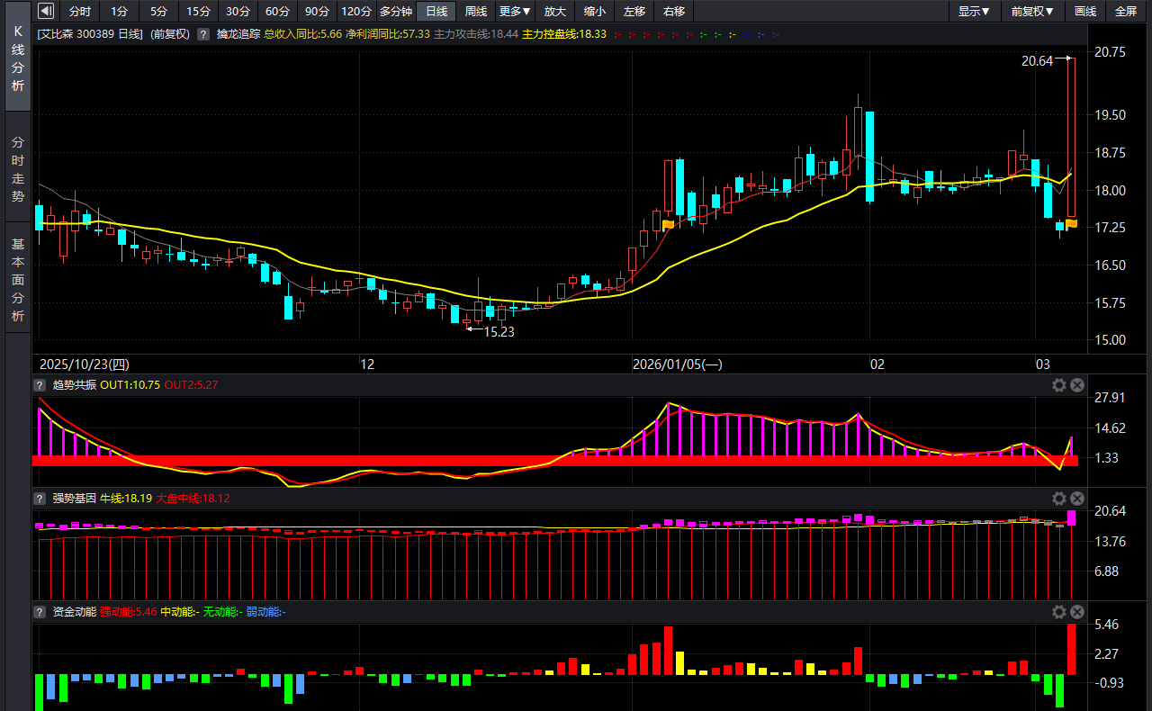Screen dimensions: 1152x711
Task: Open settings gear of 资金动能 panel
Action: coord(1059,612)
